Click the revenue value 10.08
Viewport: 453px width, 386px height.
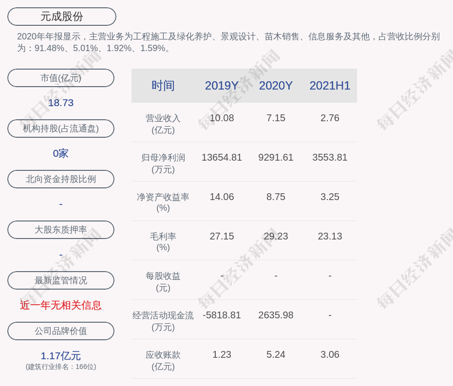222,118
